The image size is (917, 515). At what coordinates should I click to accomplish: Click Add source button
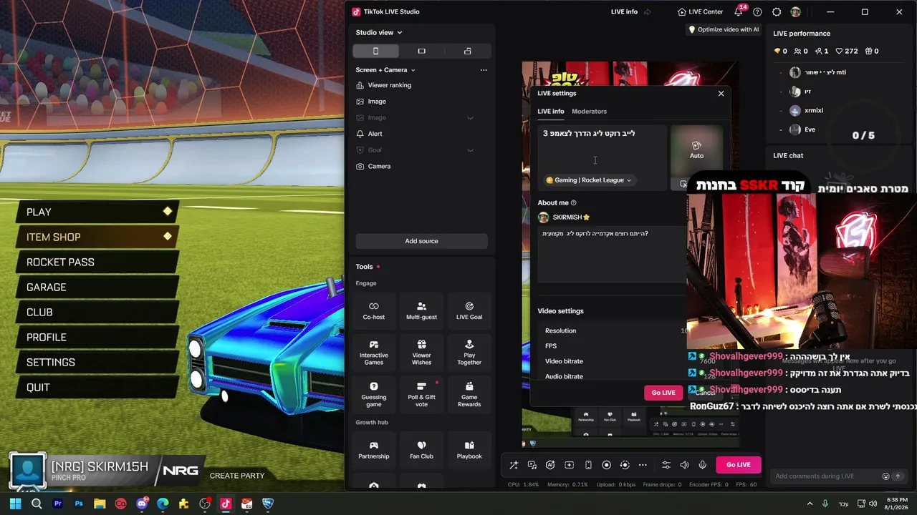coord(421,241)
